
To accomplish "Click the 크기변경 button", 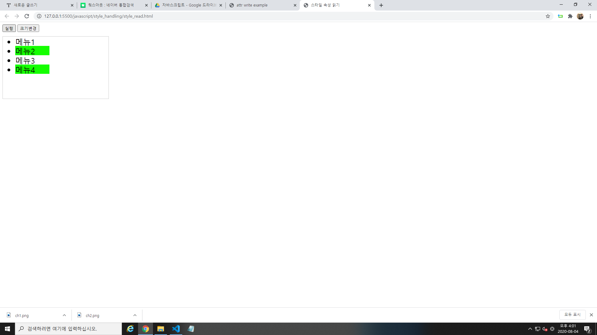I will tap(28, 28).
